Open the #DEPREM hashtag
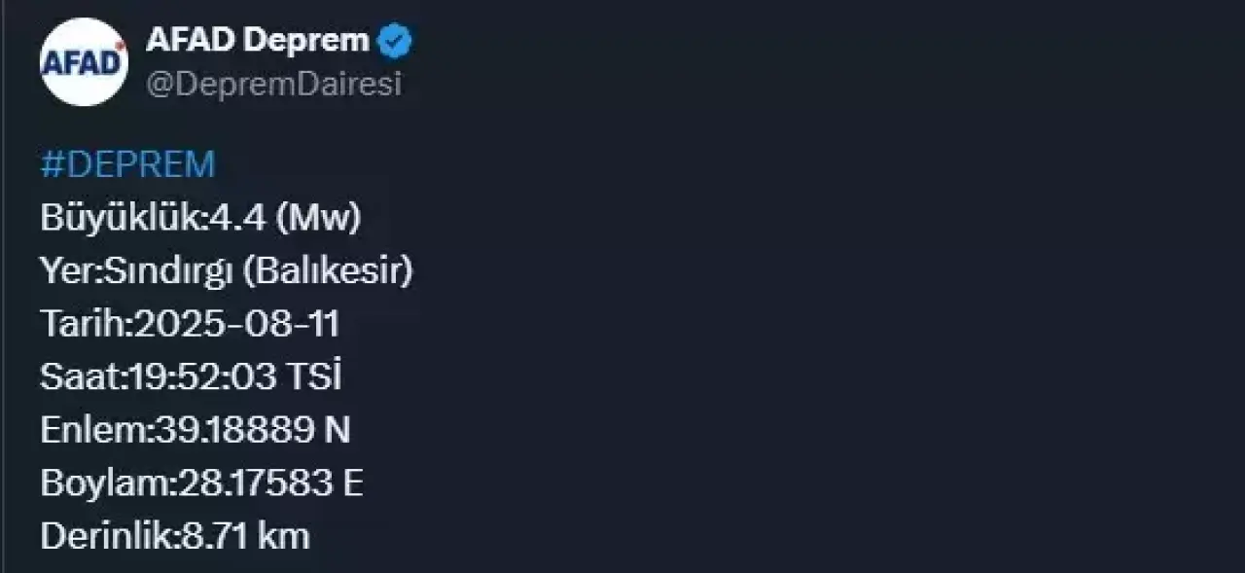The width and height of the screenshot is (1245, 573). [127, 164]
